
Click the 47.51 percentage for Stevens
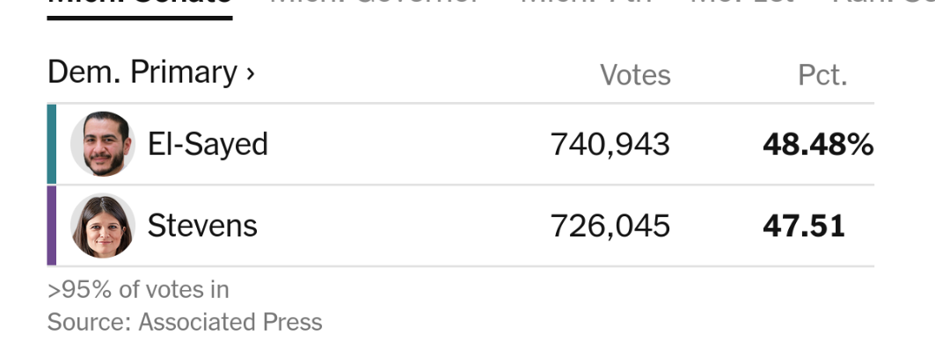click(804, 226)
